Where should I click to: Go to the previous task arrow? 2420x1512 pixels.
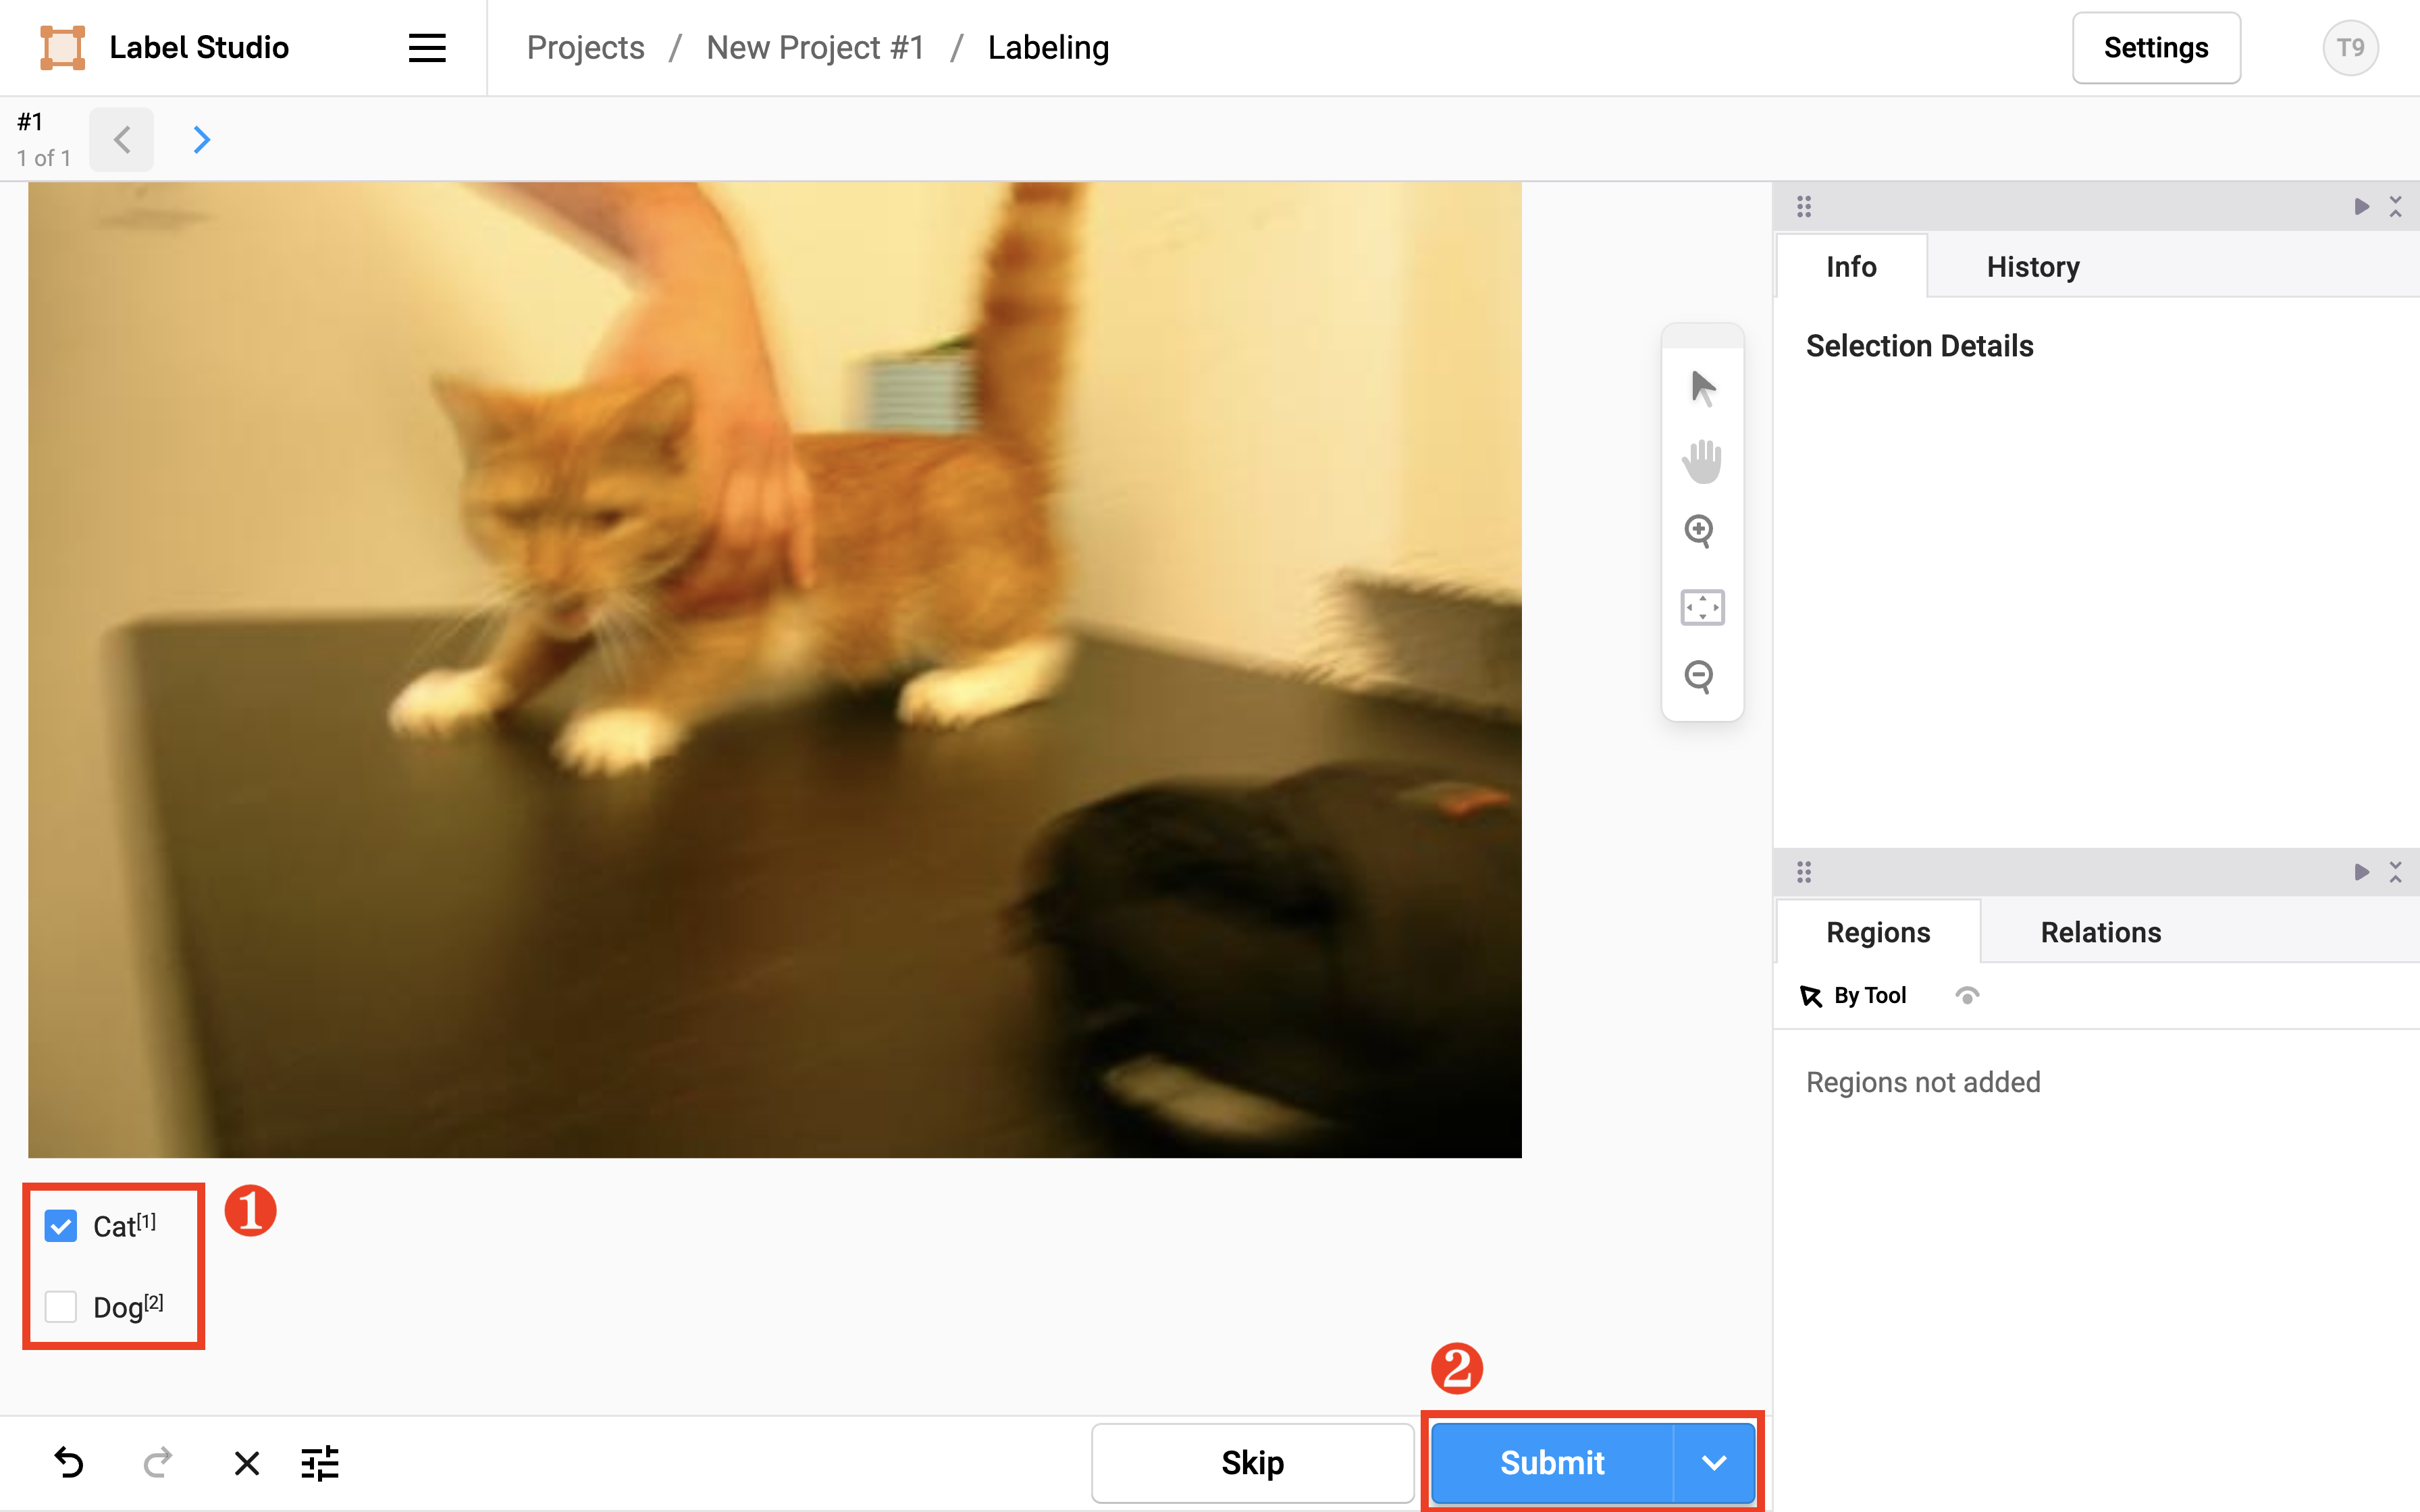tap(122, 139)
